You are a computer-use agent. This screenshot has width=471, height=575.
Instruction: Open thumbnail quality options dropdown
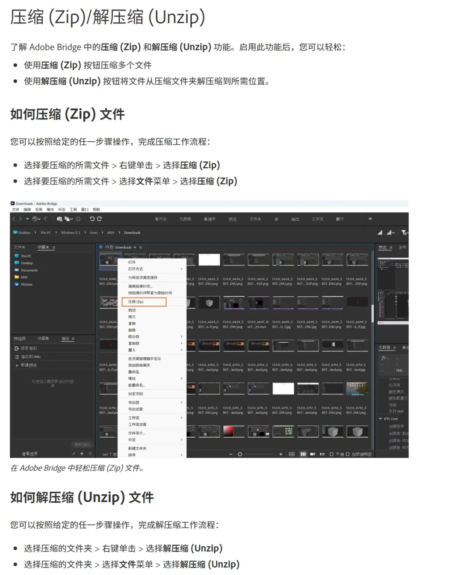[x=391, y=233]
